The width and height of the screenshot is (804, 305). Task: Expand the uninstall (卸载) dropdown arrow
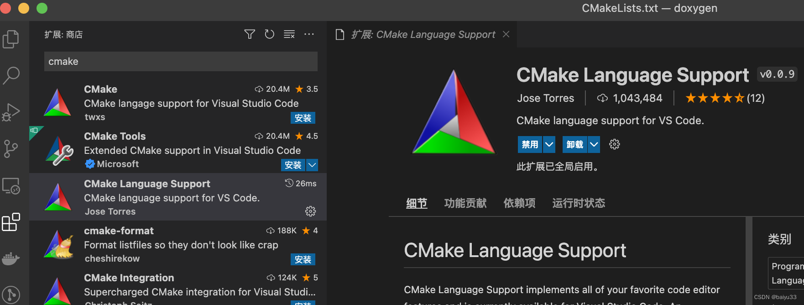pos(594,144)
